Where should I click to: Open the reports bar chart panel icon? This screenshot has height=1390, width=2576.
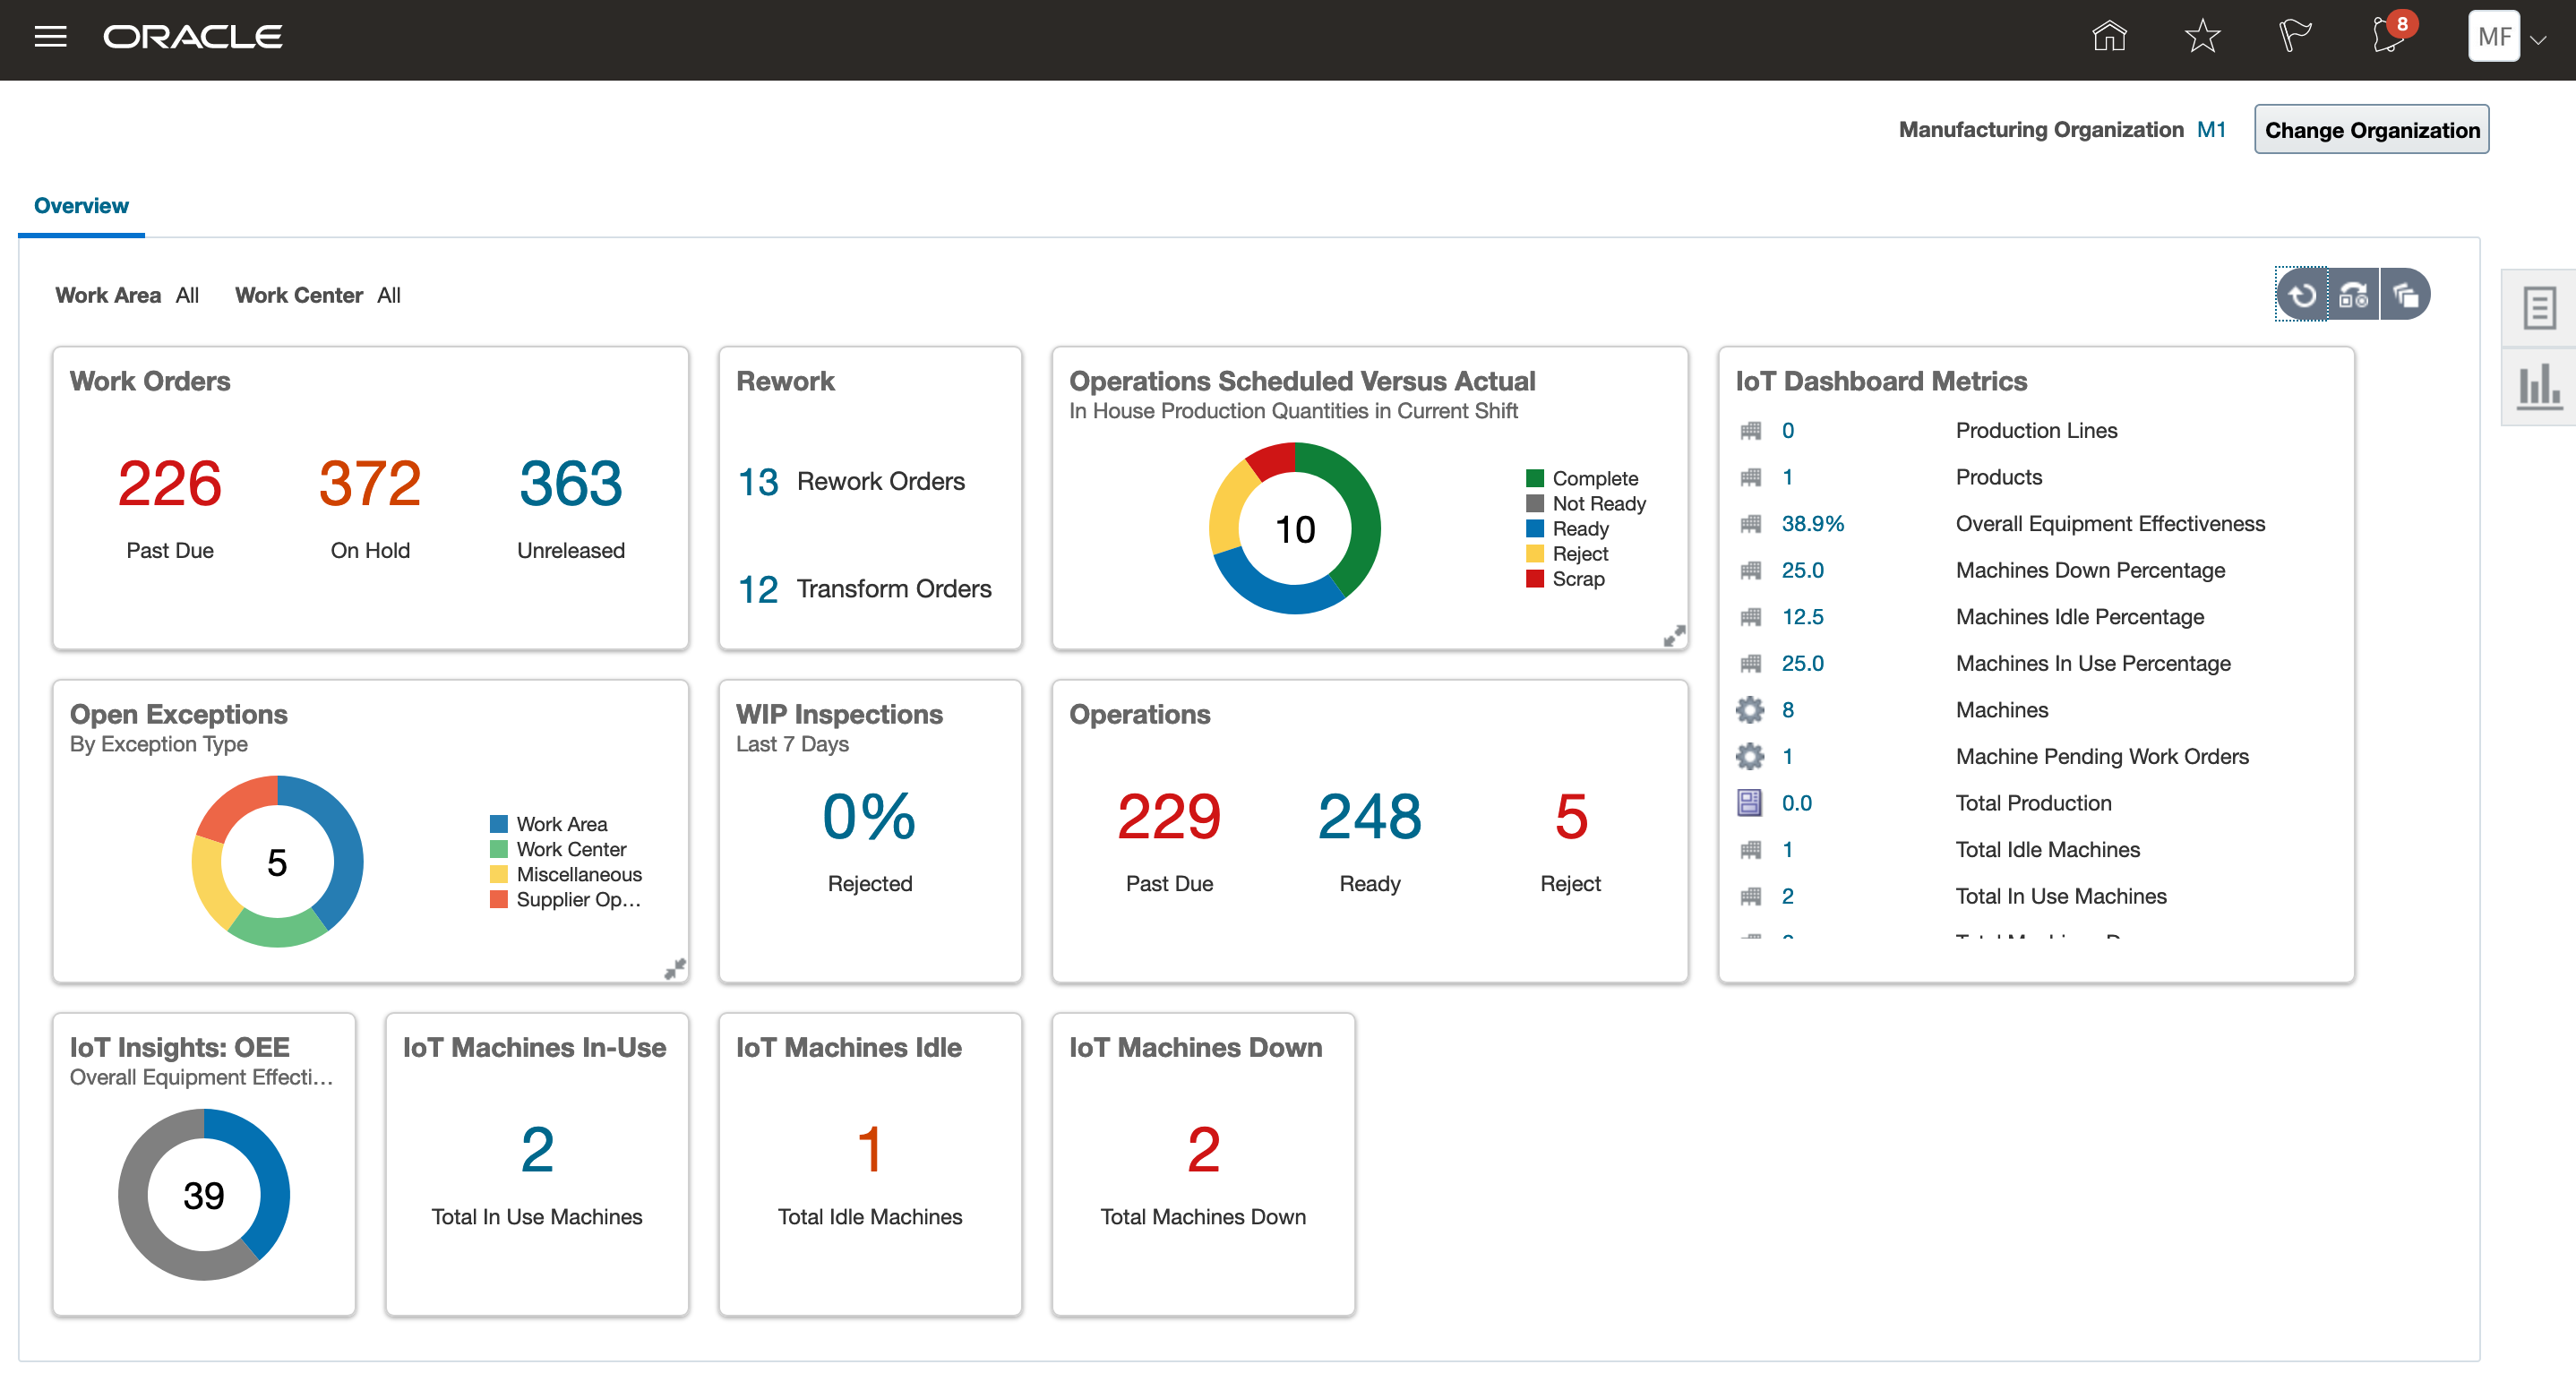click(2539, 386)
